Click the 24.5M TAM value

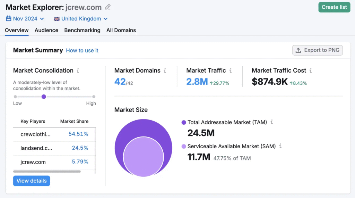[201, 133]
